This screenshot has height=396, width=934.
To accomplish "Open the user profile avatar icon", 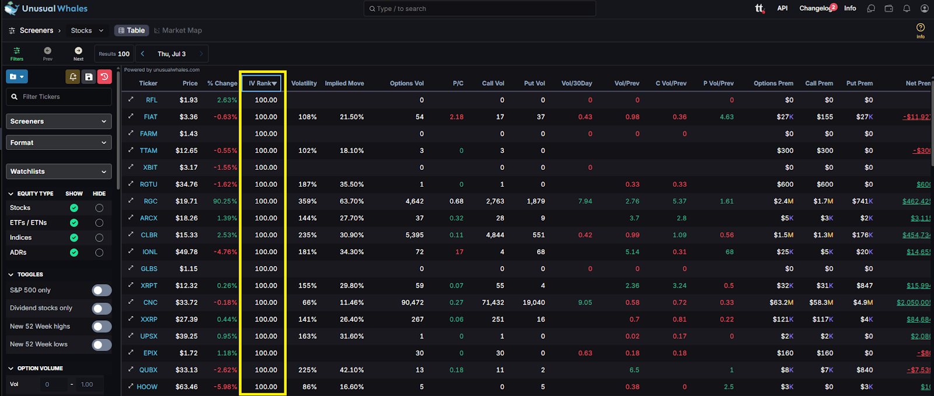I will click(925, 9).
